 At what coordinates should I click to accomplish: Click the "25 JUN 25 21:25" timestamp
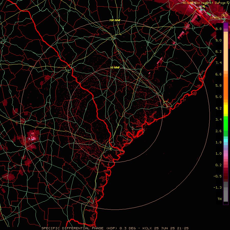[171, 228]
